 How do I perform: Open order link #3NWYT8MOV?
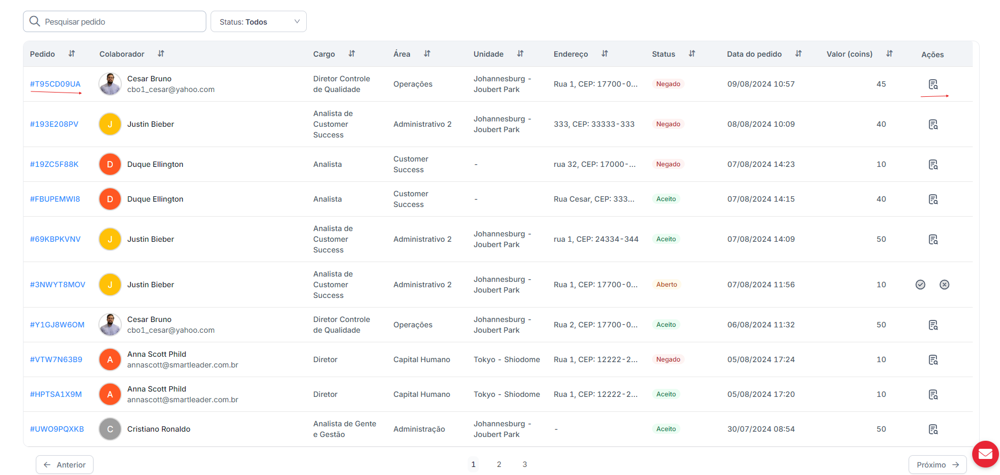coord(58,285)
